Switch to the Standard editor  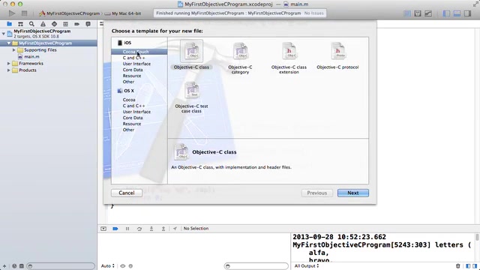click(x=407, y=13)
